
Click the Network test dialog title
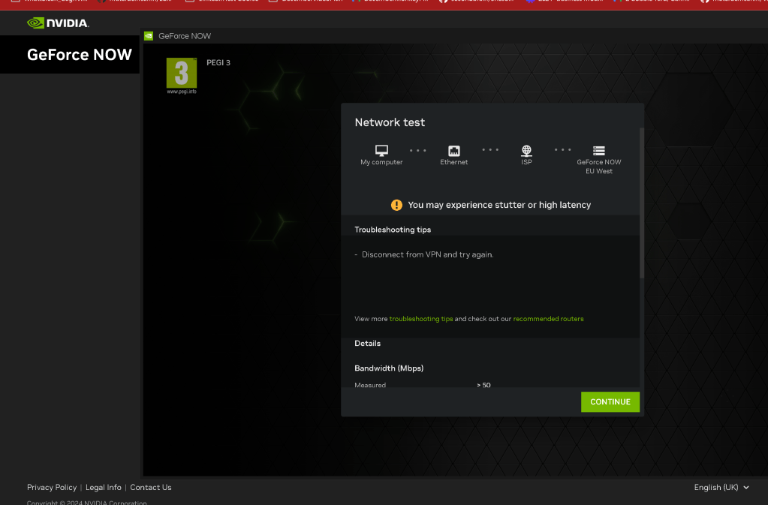coord(390,122)
